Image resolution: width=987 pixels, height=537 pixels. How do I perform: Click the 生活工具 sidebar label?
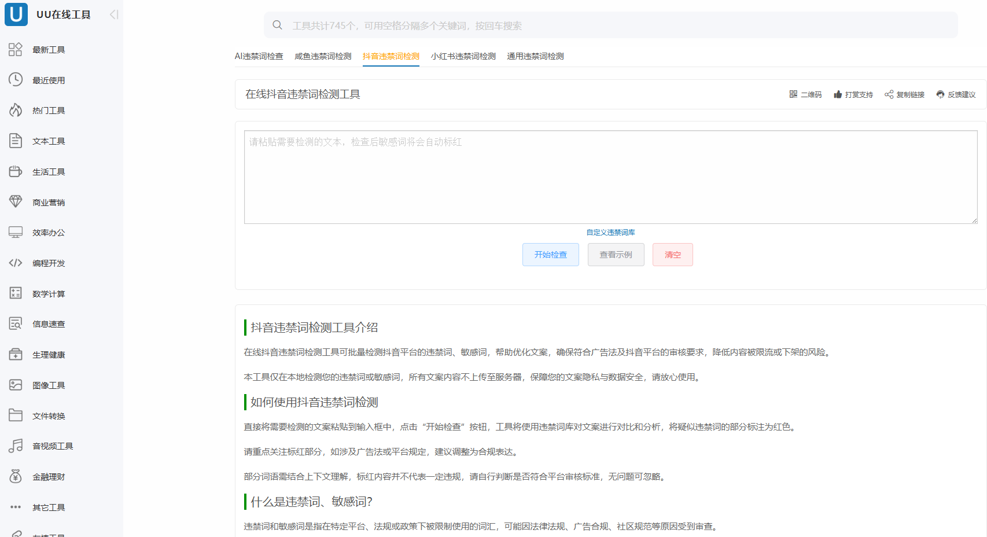point(49,172)
